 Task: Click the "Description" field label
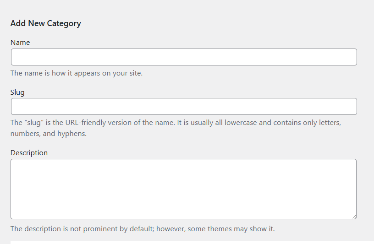coord(29,152)
